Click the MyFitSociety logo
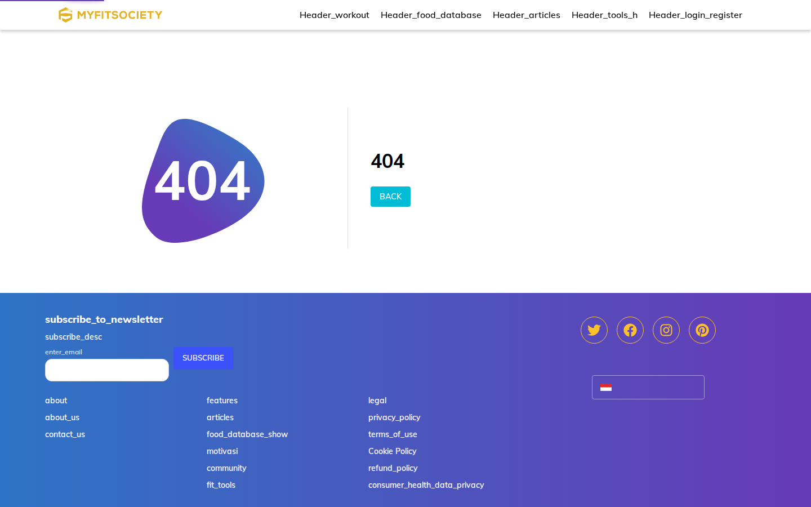Screen dimensions: 811x507 (110, 15)
